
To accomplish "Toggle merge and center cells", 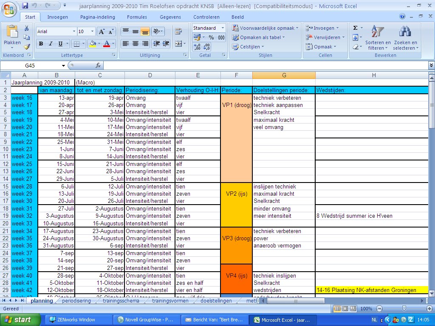I will [x=178, y=44].
